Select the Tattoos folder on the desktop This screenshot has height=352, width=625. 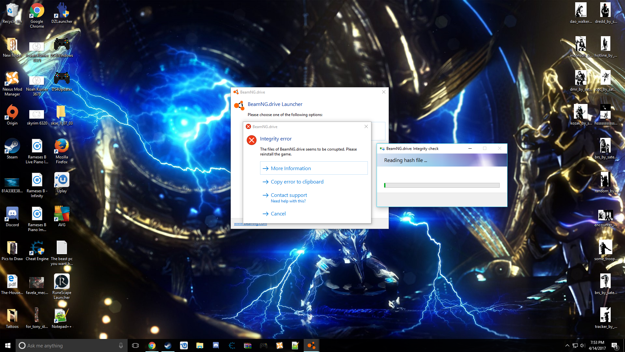[x=12, y=318]
